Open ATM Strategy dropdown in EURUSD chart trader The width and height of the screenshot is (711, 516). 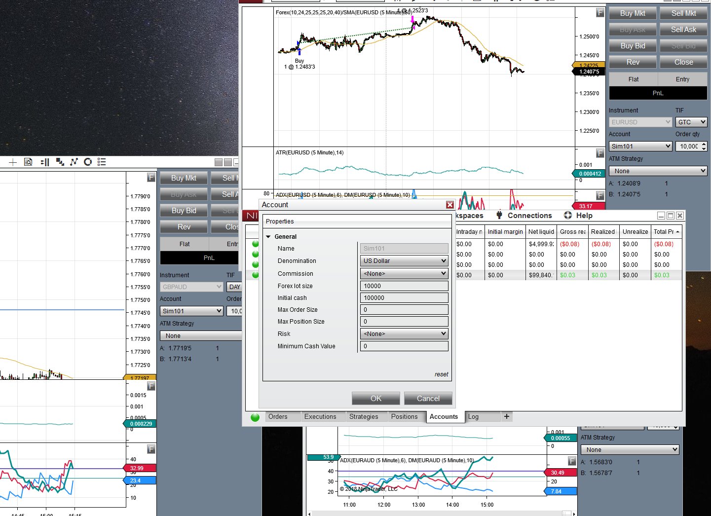pos(658,171)
